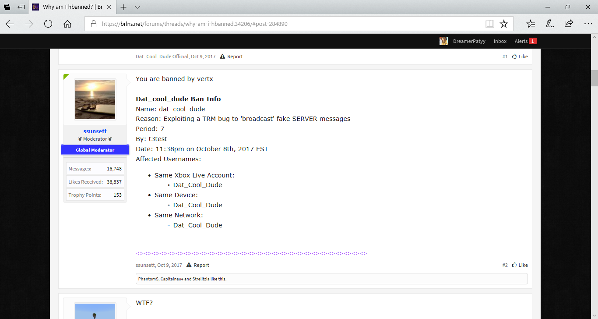Click the Share page icon

click(x=569, y=24)
